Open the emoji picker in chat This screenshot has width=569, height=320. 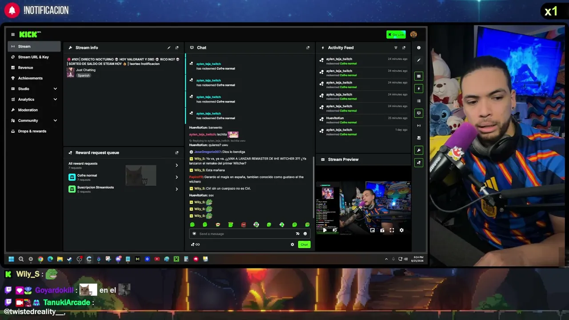click(x=305, y=234)
